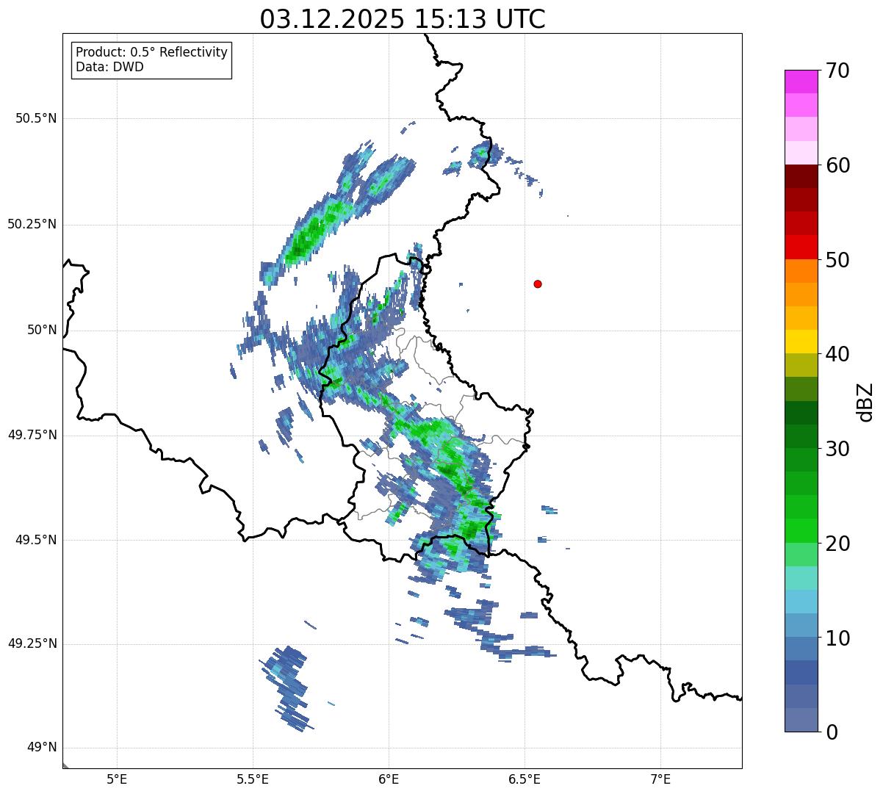
Task: Click the bright green colorbar segment above 20
Action: coord(801,531)
